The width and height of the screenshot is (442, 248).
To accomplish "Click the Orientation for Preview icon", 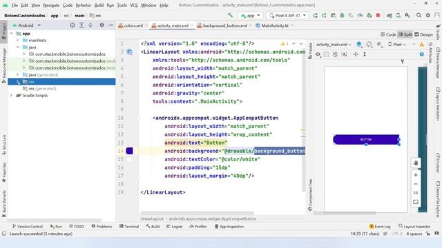I will [x=369, y=44].
